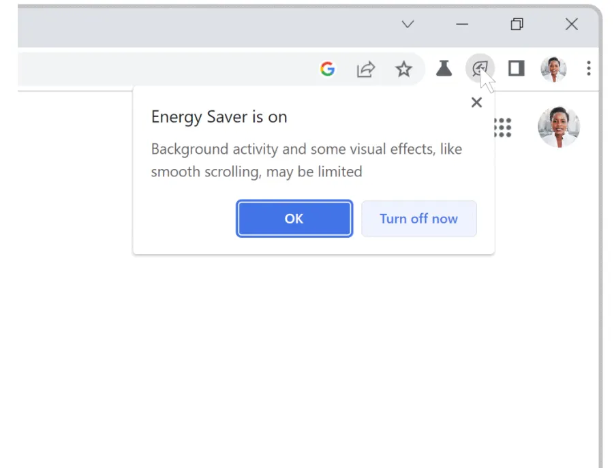This screenshot has width=614, height=468.
Task: Click the Energy Saver leaf icon
Action: [x=480, y=68]
